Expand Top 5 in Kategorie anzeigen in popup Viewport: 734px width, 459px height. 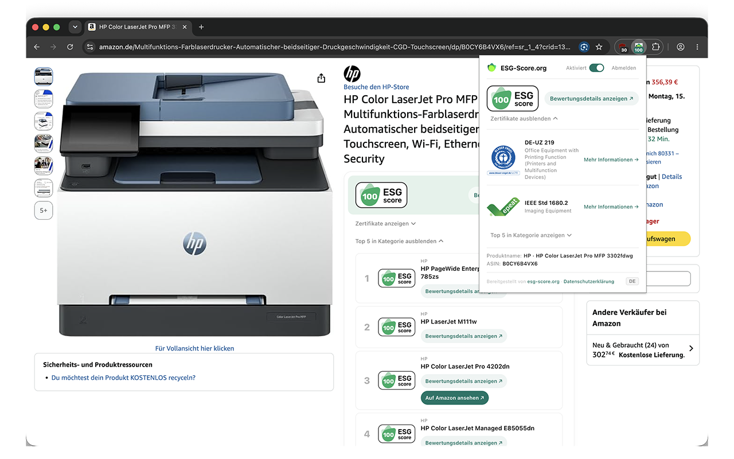click(531, 235)
